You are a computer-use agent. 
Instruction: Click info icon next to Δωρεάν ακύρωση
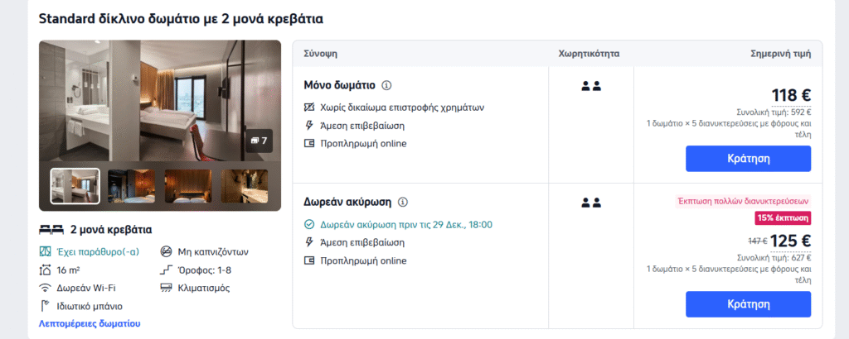(402, 203)
